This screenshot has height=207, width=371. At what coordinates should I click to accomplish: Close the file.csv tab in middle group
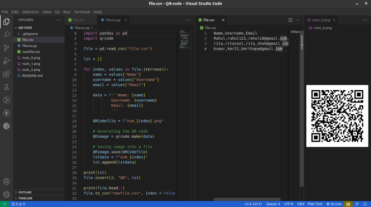223,20
